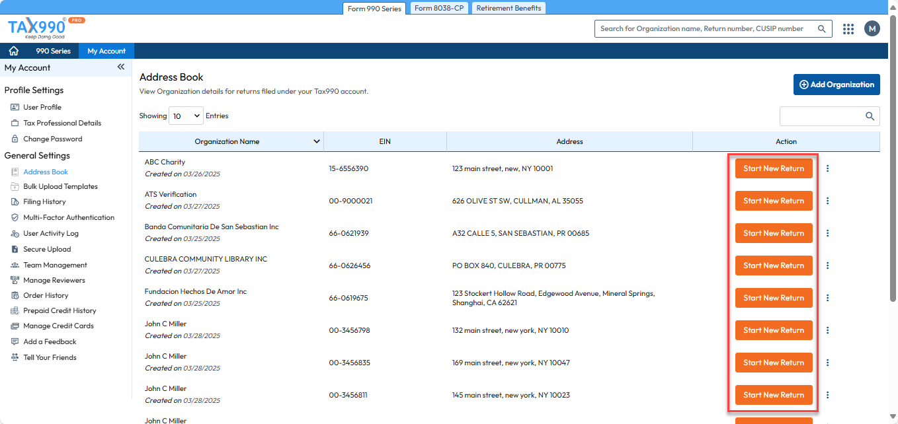Viewport: 898px width, 424px height.
Task: Click EIN 66-0626456 cell
Action: pos(350,265)
